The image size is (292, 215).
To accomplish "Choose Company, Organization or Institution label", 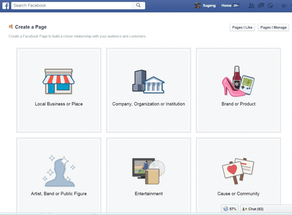I will click(149, 104).
